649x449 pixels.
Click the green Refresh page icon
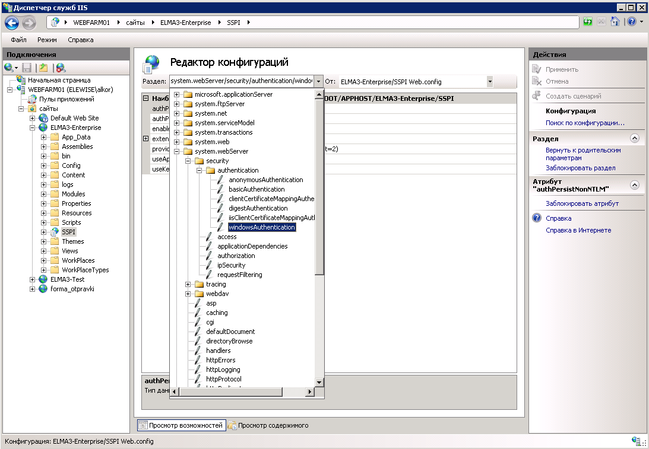(x=588, y=22)
